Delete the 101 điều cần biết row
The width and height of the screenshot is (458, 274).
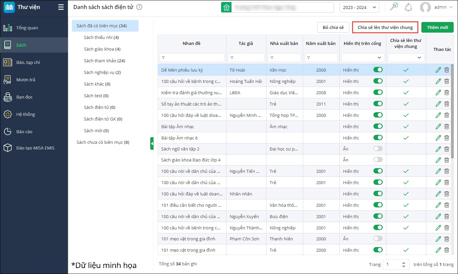coord(447,205)
